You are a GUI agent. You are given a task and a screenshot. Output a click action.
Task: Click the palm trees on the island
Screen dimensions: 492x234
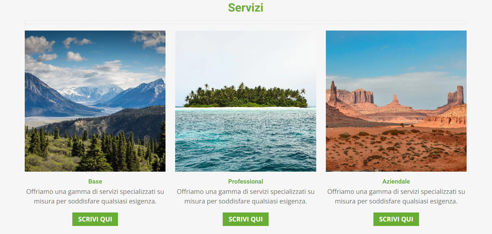point(246,95)
